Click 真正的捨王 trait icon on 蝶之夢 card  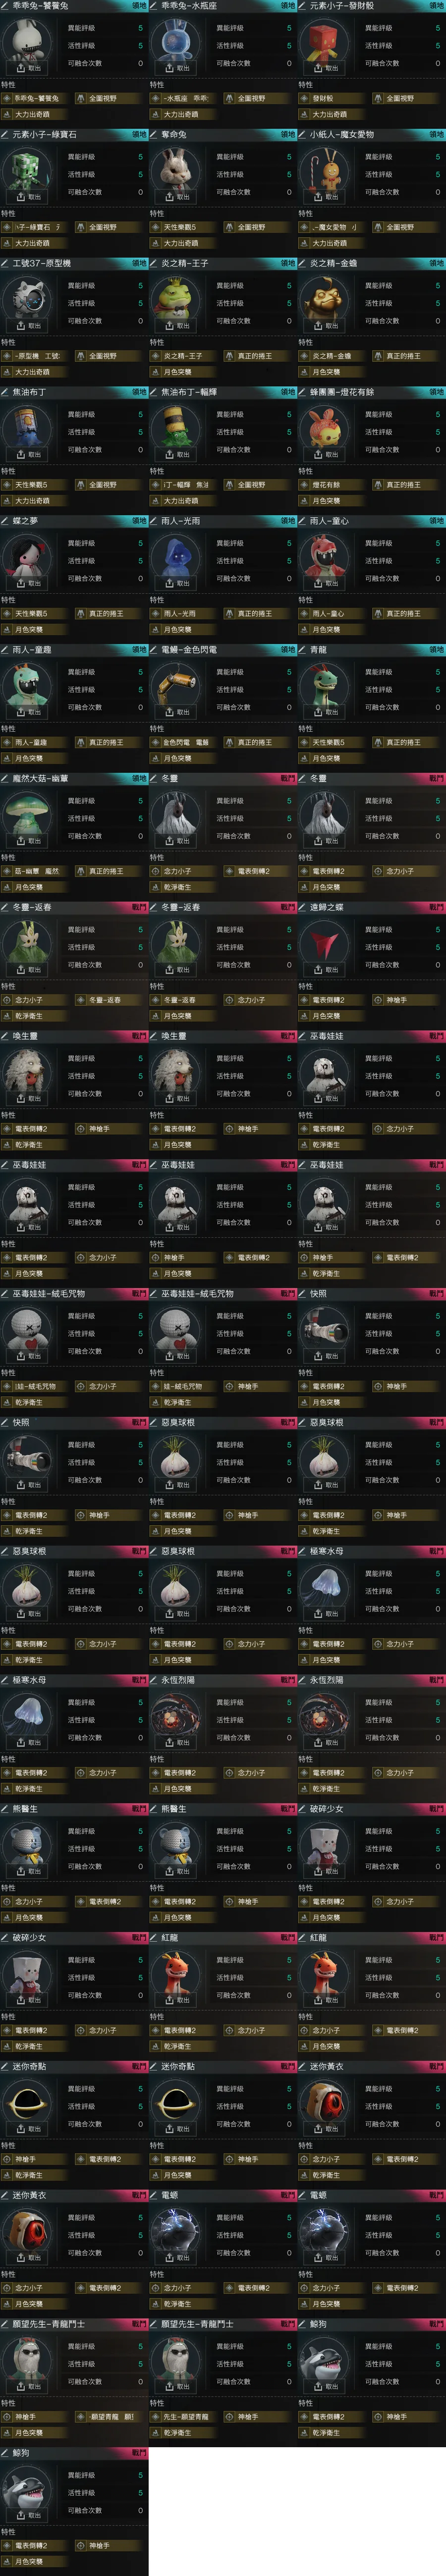pyautogui.click(x=81, y=614)
